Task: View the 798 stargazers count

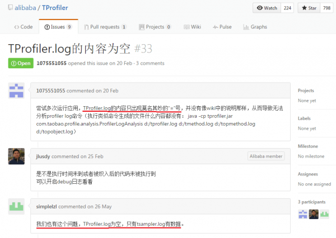Action: click(326, 8)
